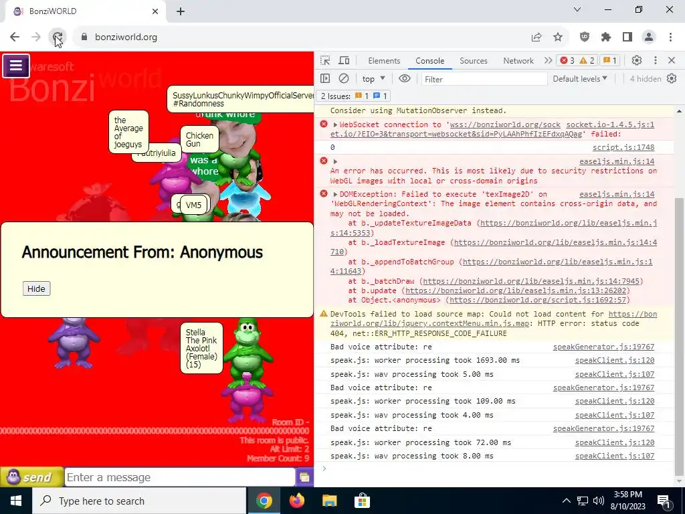Click the red error count badge

[x=567, y=60]
